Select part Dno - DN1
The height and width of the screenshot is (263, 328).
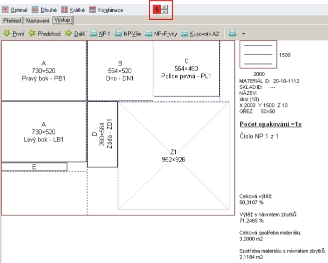coord(120,71)
